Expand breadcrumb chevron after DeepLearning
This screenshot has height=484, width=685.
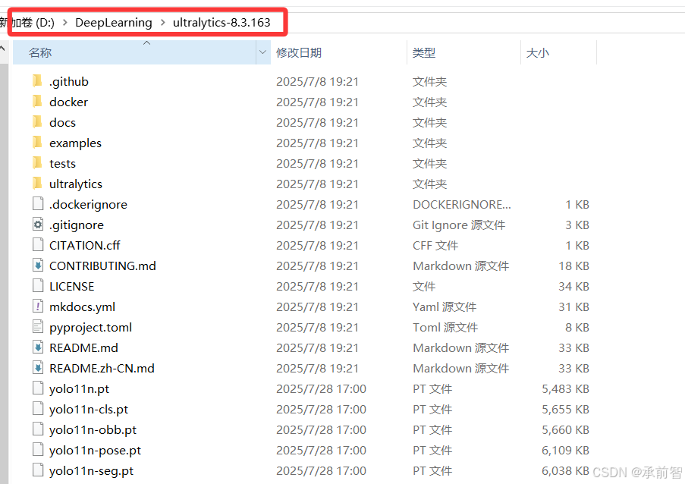pos(163,22)
